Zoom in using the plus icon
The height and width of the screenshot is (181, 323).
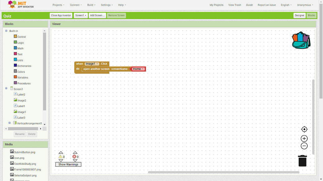(x=304, y=138)
